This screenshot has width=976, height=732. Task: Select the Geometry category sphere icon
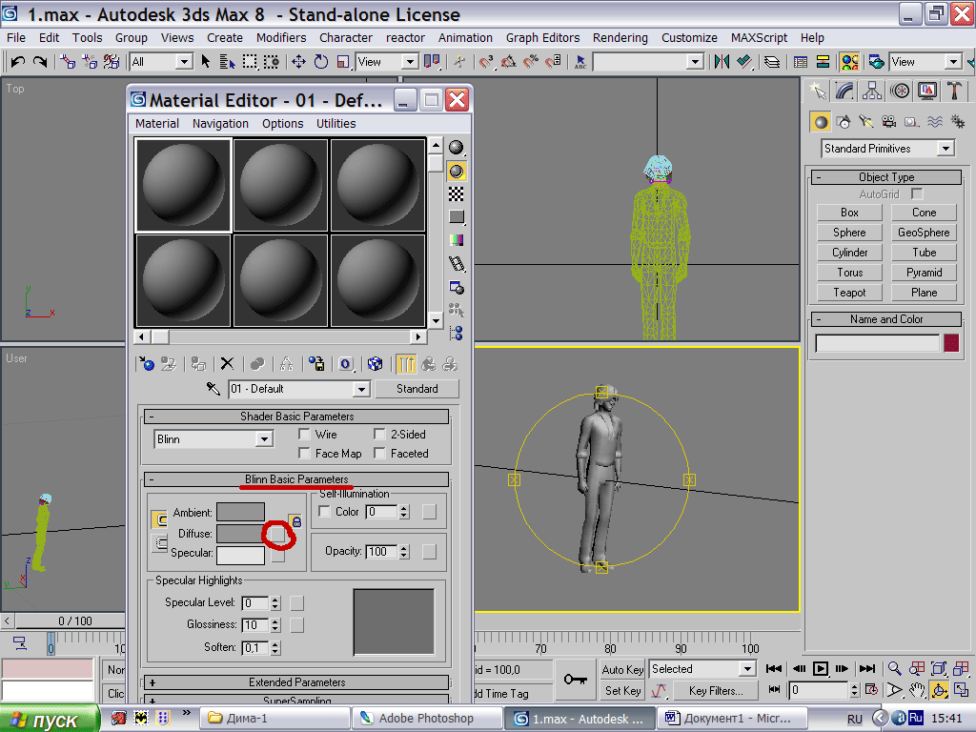click(821, 122)
